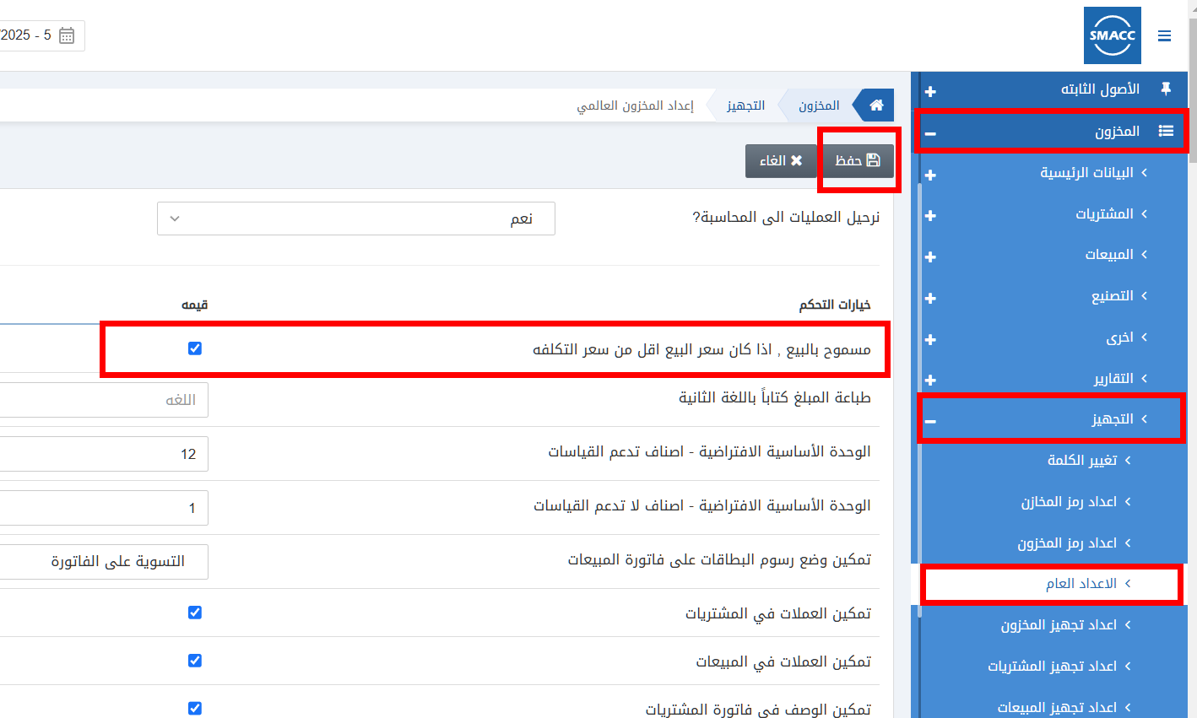Open التسوية على الفاتورة dropdown
The width and height of the screenshot is (1197, 718).
click(x=104, y=562)
